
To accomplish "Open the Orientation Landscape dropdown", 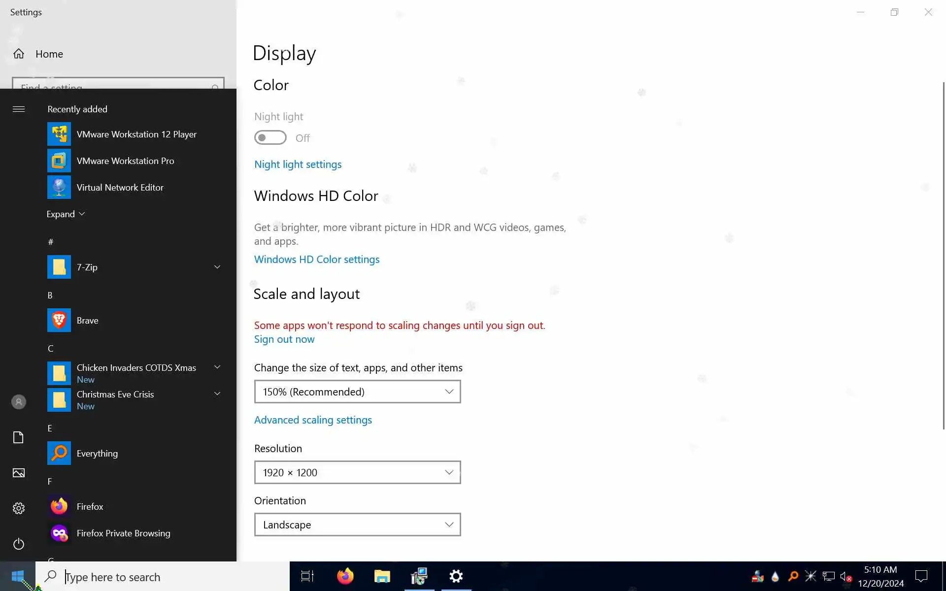I will click(x=357, y=525).
